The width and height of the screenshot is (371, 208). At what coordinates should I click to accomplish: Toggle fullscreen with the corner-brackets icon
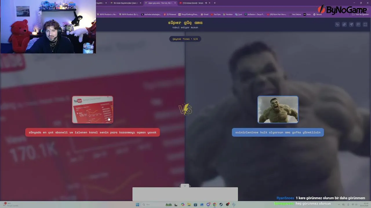point(365,25)
